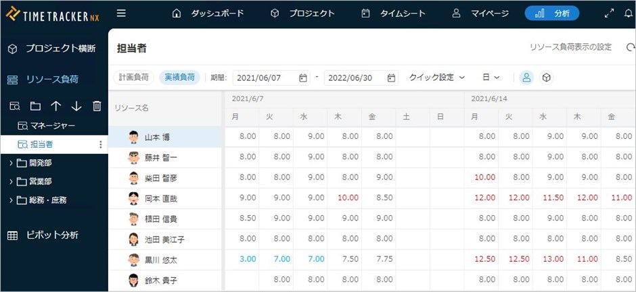Viewport: 636px width, 292px height.
Task: Toggle 計画負荷 load view
Action: [x=133, y=78]
